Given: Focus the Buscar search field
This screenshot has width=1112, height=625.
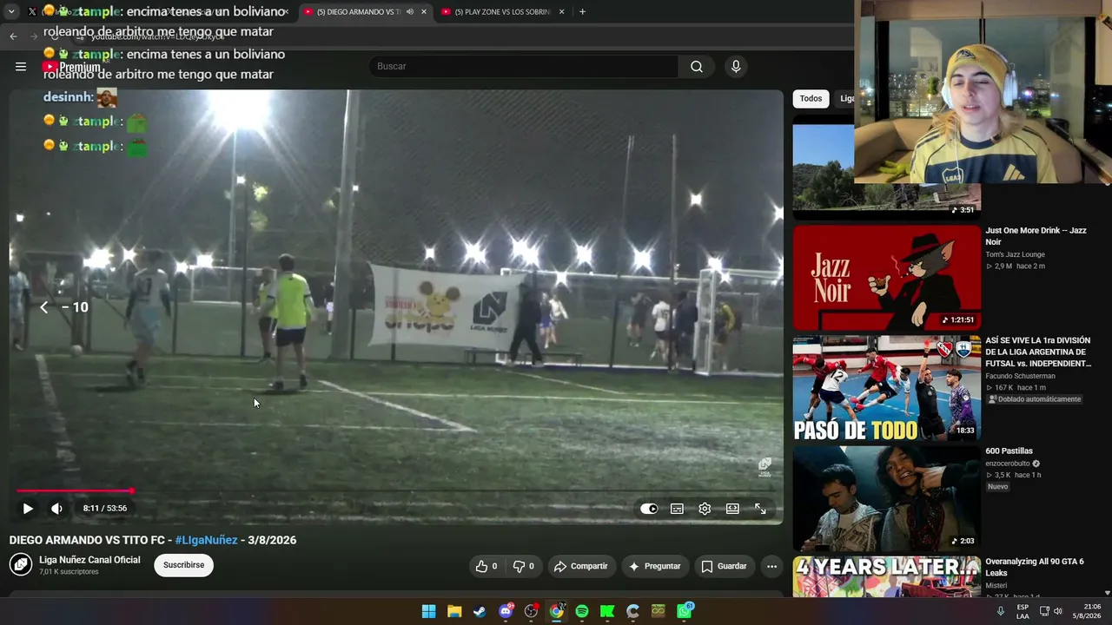Looking at the screenshot, I should click(x=524, y=66).
